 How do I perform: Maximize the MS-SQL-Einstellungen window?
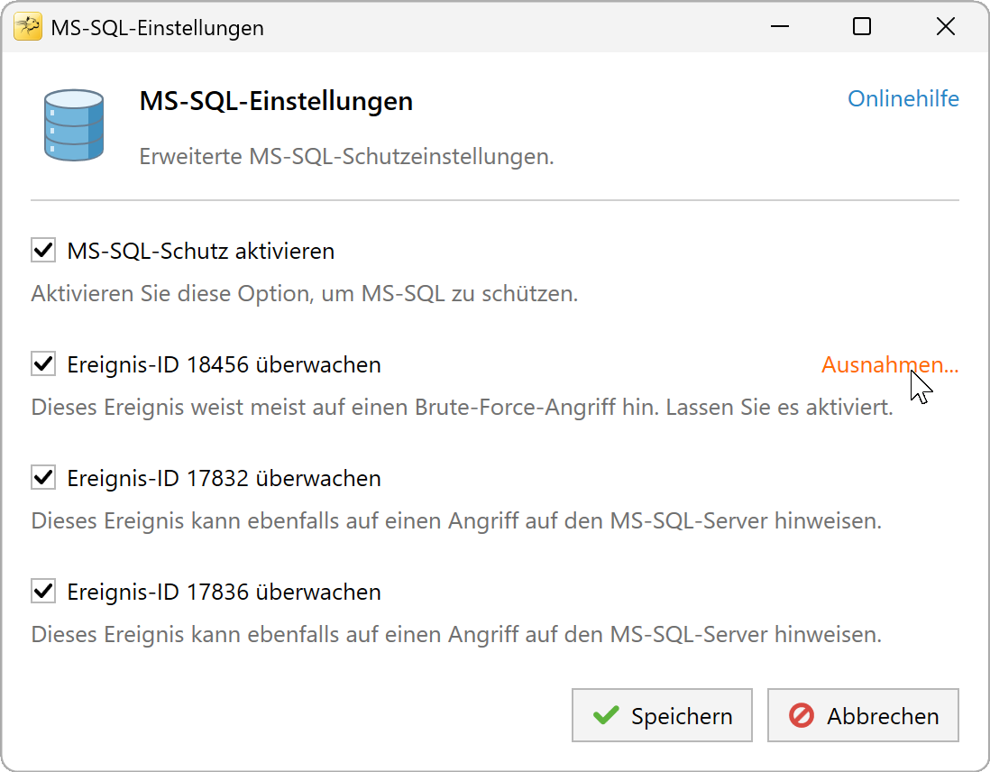pos(862,26)
